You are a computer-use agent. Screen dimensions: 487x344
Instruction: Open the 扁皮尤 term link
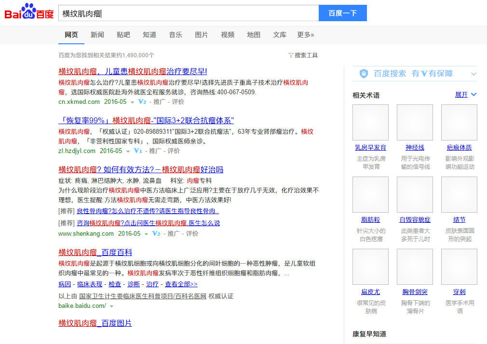(370, 292)
